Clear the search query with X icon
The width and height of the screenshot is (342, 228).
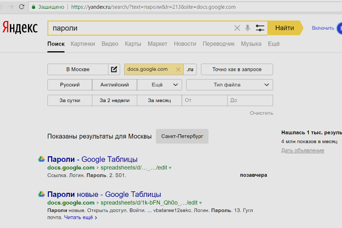point(237,28)
